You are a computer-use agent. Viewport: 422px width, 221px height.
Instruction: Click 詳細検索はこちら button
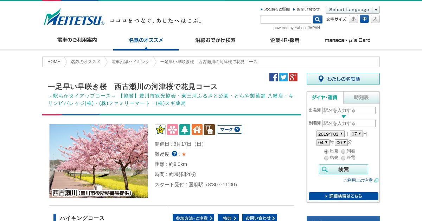(x=344, y=196)
